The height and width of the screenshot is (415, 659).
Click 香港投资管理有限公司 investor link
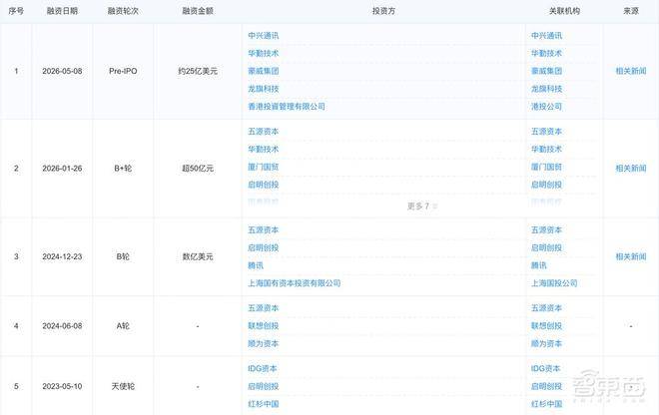[287, 107]
